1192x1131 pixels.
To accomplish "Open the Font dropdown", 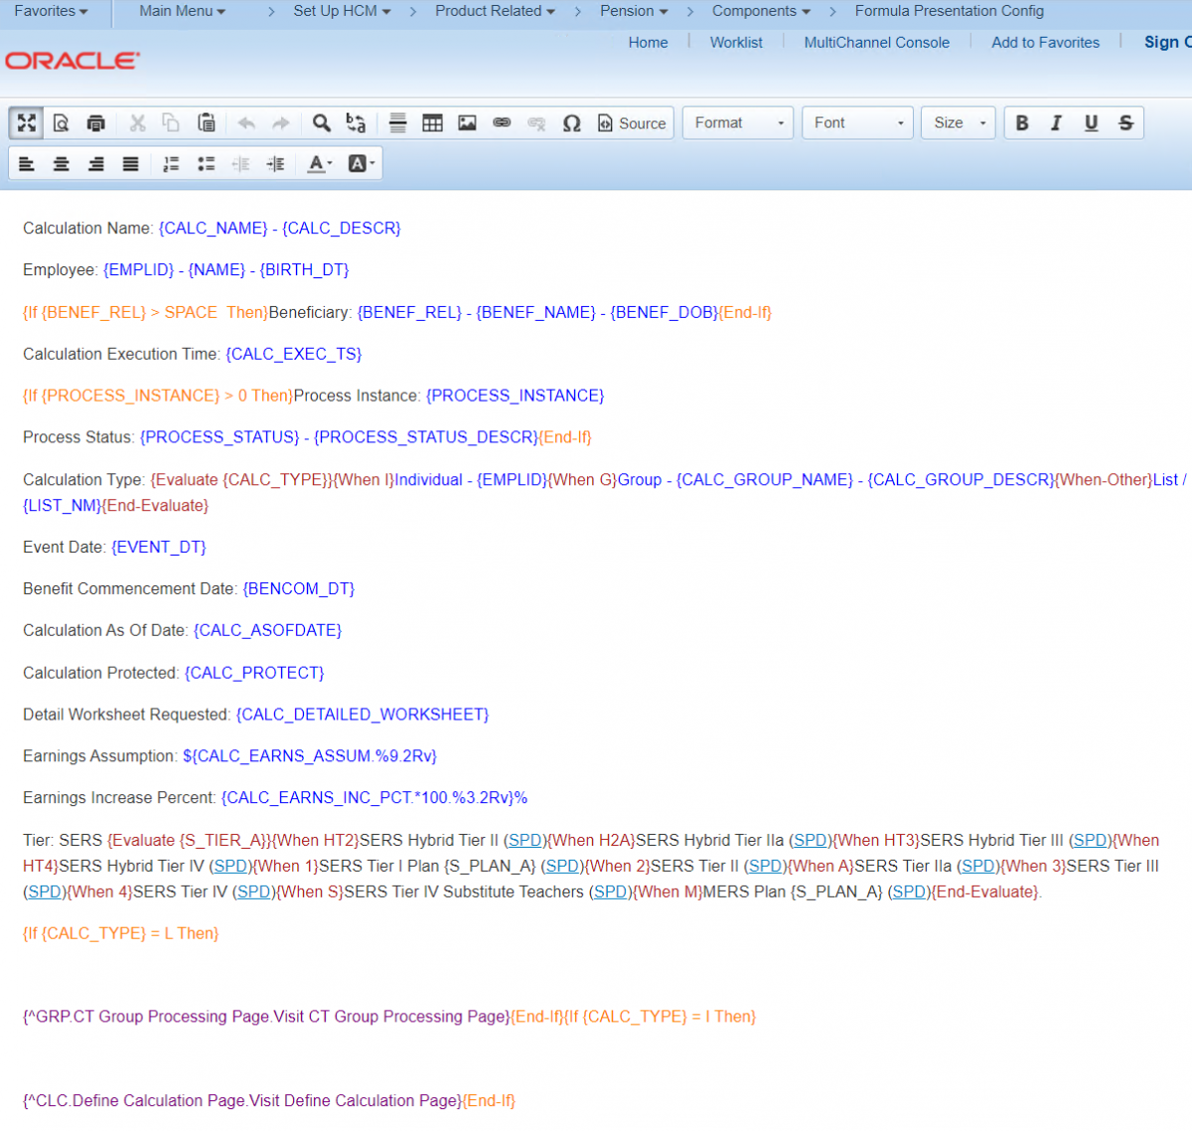I will (x=857, y=123).
